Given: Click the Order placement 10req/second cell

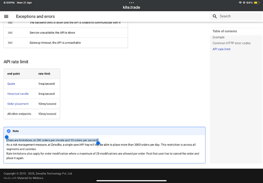Looking at the screenshot, I should (x=47, y=104).
